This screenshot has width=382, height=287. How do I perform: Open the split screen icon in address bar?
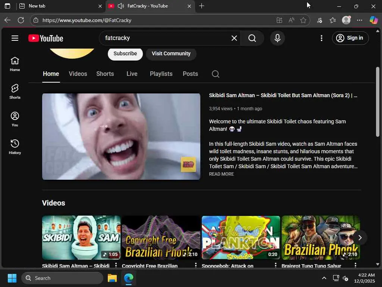click(279, 20)
